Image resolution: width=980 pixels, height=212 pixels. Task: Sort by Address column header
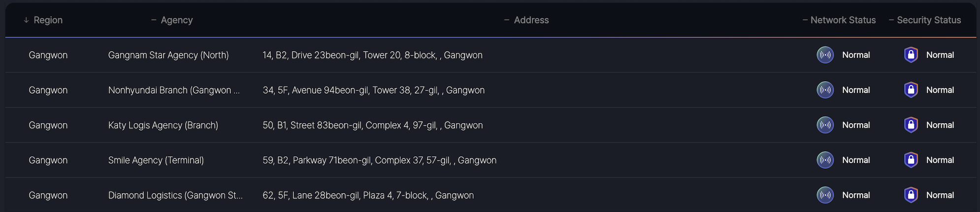tap(531, 20)
